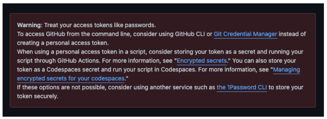Open "encrypted secrets for your codespaces" link text
Viewport: 327px width, 119px height.
pyautogui.click(x=71, y=78)
